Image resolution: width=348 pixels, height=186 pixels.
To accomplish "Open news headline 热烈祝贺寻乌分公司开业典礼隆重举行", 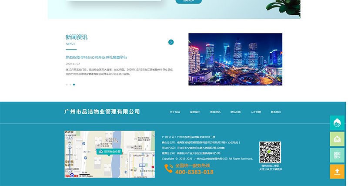I will [x=96, y=57].
